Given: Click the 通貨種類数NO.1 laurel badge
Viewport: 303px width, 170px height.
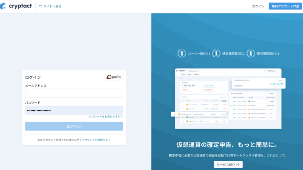Looking at the screenshot, I should [x=216, y=53].
